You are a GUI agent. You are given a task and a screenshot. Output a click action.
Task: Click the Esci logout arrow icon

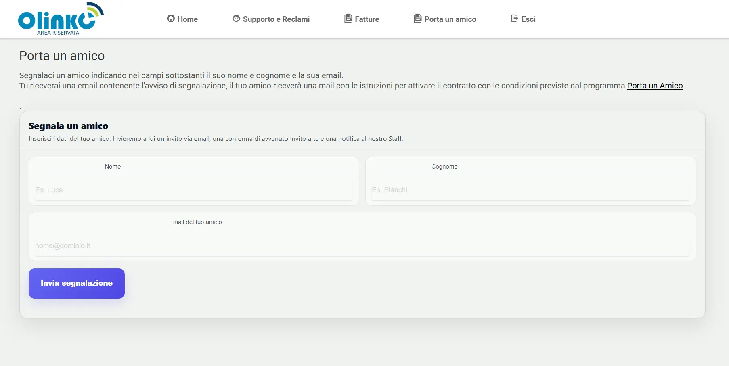click(514, 19)
